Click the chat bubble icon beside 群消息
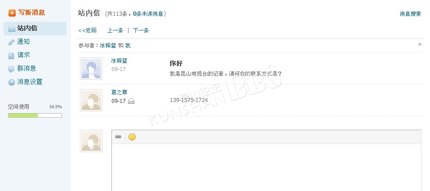Image resolution: width=430 pixels, height=191 pixels. [x=11, y=69]
